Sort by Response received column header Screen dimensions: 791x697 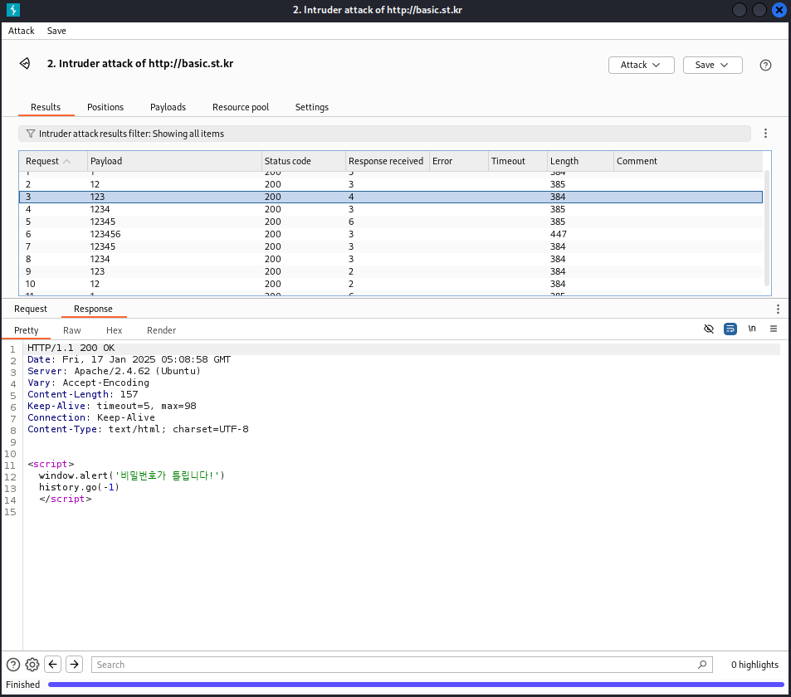tap(387, 162)
